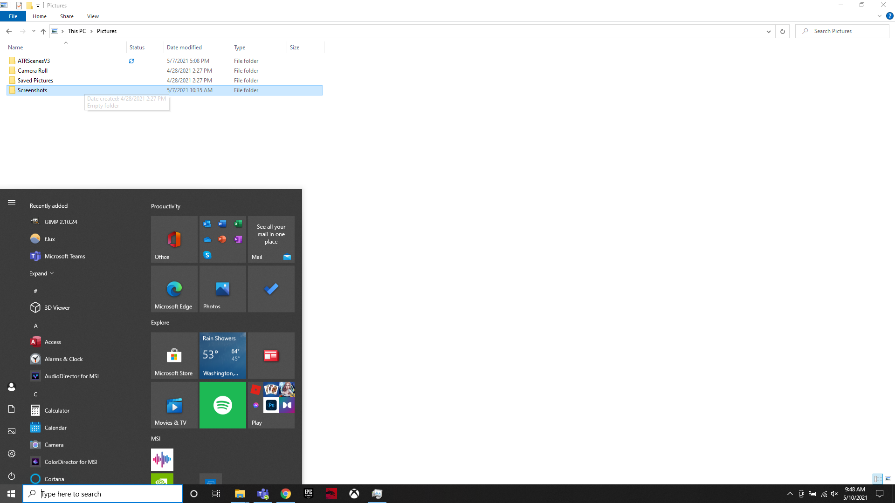Switch to details view layout
Viewport: 895px width, 503px height.
[x=878, y=479]
